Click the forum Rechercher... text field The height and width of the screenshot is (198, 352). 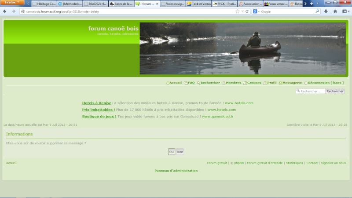click(311, 91)
